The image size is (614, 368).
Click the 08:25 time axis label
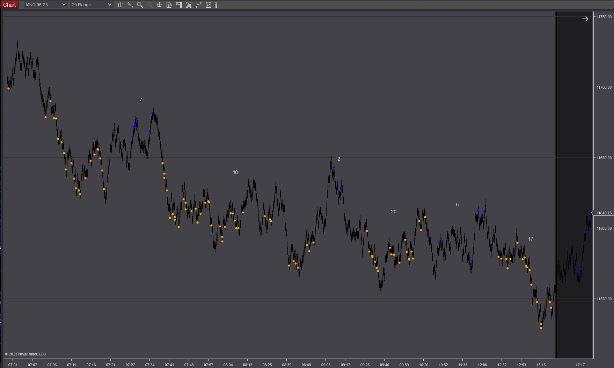coord(267,365)
